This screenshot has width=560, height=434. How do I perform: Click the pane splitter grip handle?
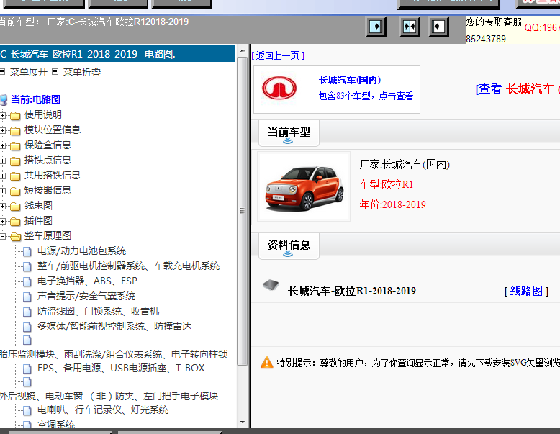[242, 211]
